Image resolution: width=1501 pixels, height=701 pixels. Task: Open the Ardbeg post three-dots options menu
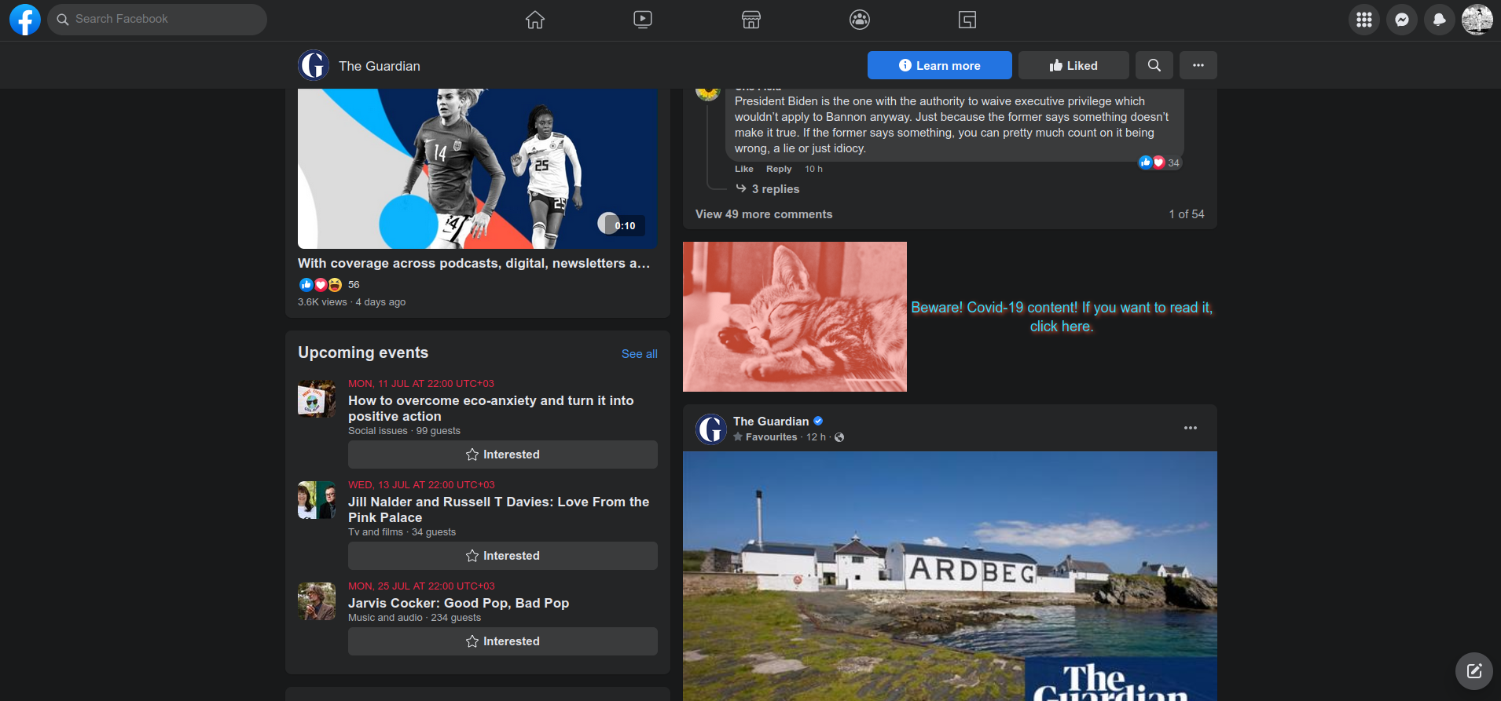coord(1191,428)
